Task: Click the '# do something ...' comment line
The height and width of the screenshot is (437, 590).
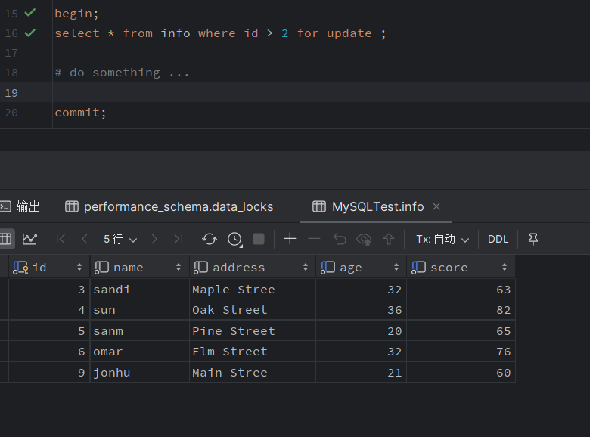Action: click(x=122, y=73)
